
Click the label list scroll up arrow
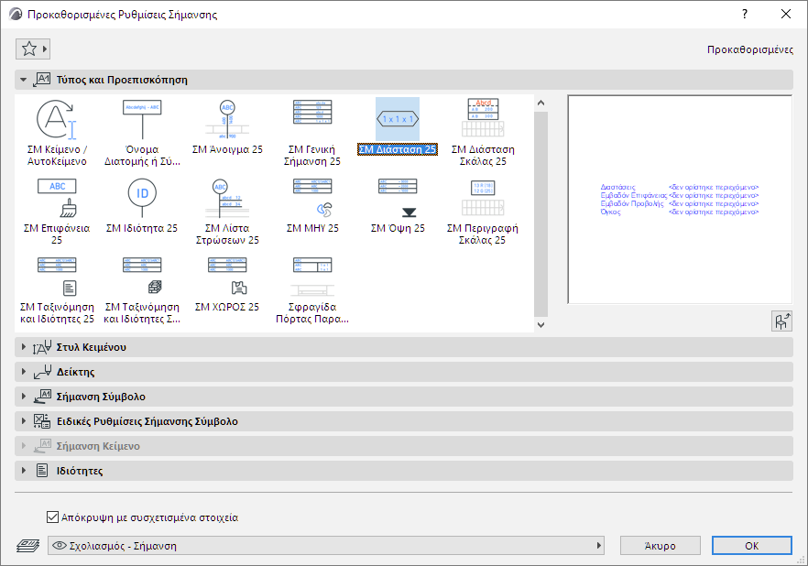(540, 103)
